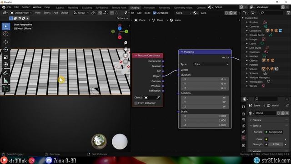Open the Edit menu

click(x=16, y=7)
